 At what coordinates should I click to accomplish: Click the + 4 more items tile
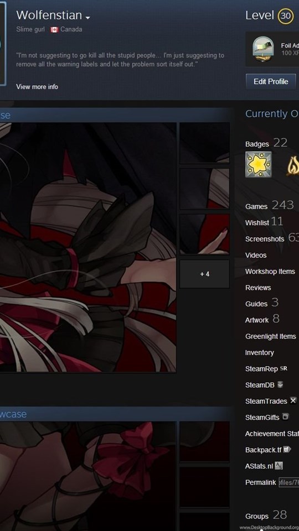coord(204,274)
